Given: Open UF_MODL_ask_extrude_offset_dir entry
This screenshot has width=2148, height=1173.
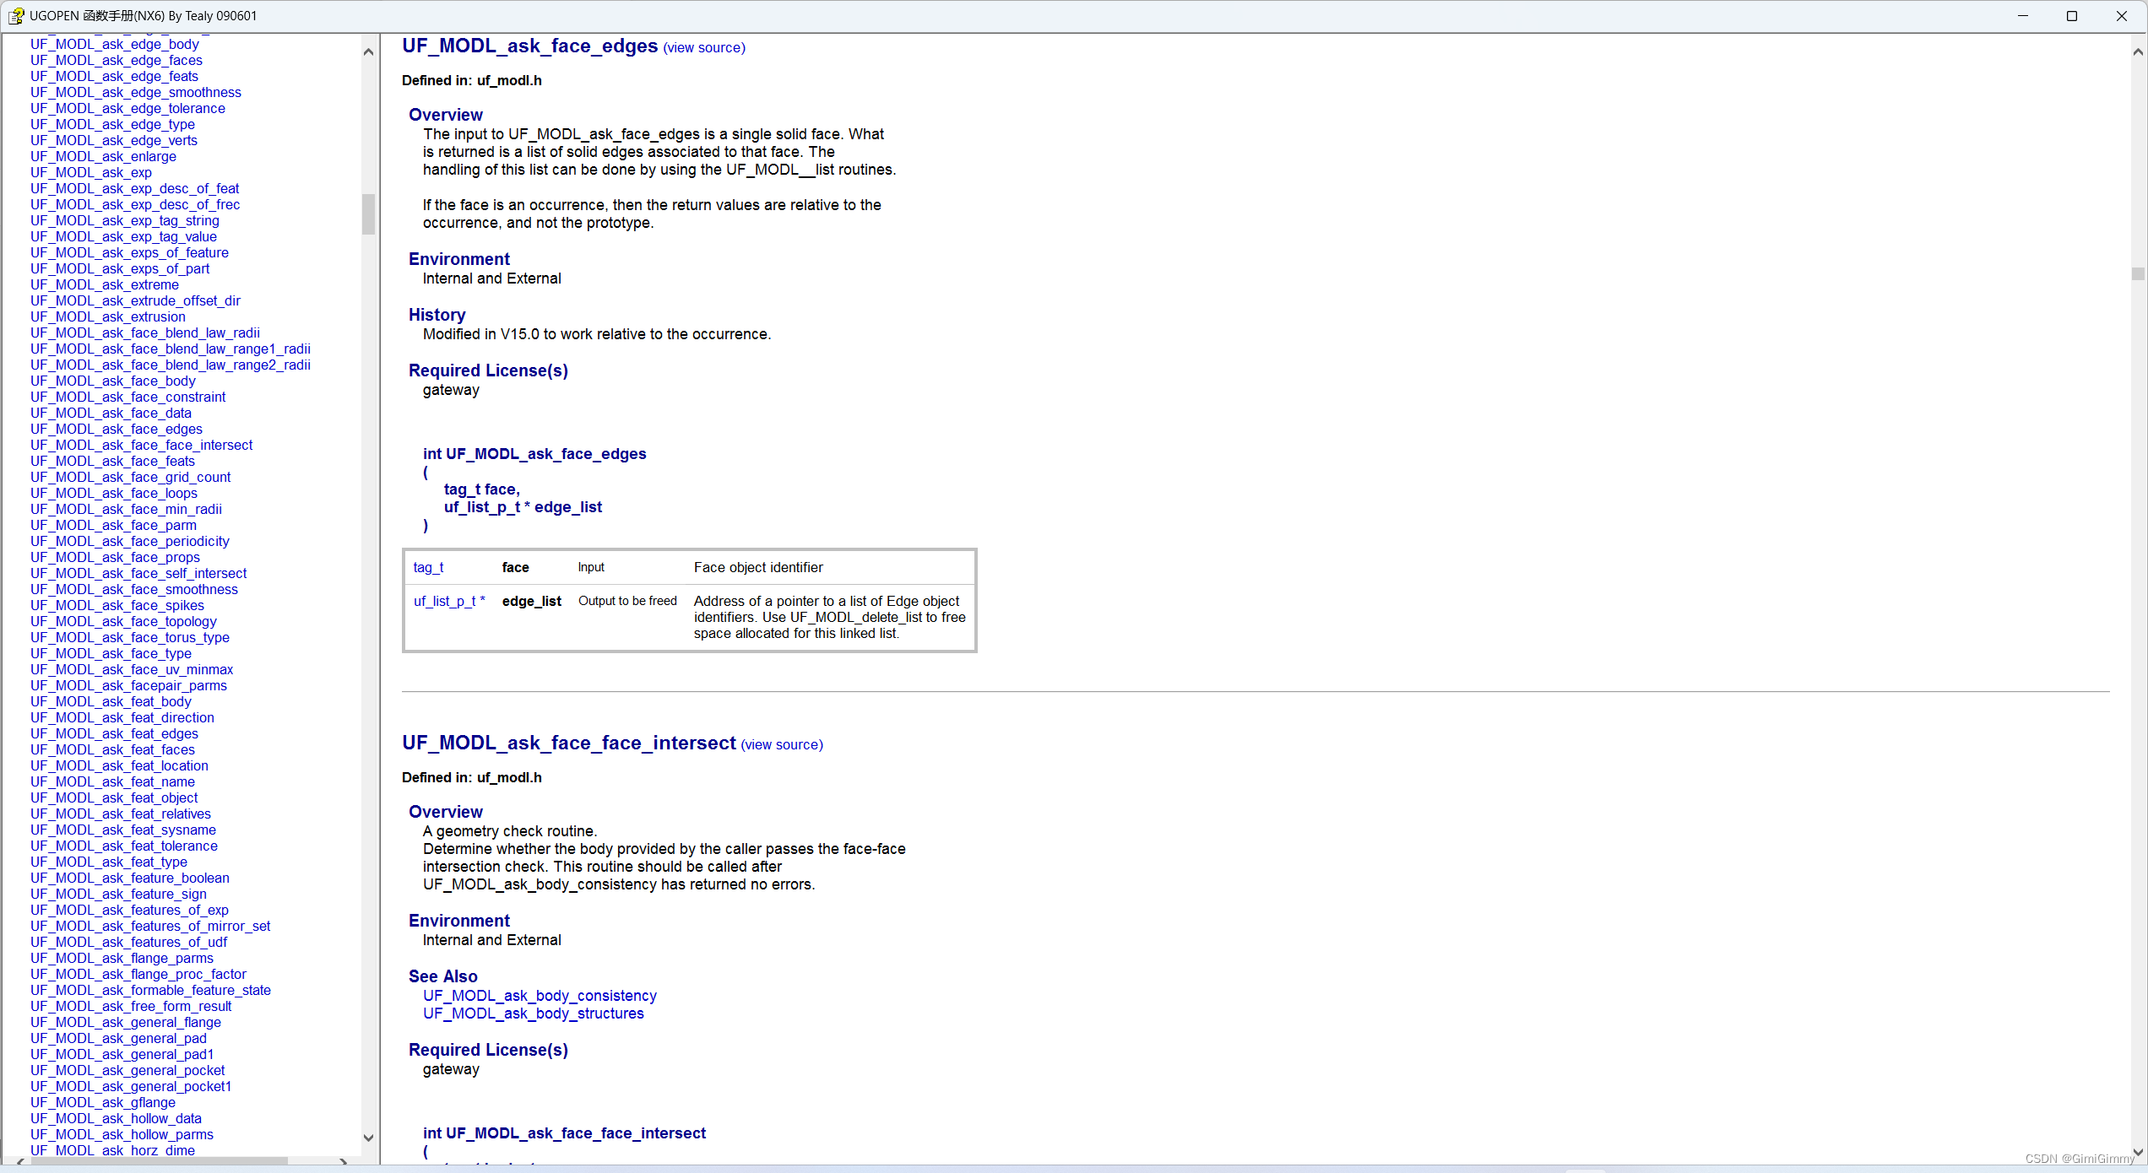Looking at the screenshot, I should point(135,300).
